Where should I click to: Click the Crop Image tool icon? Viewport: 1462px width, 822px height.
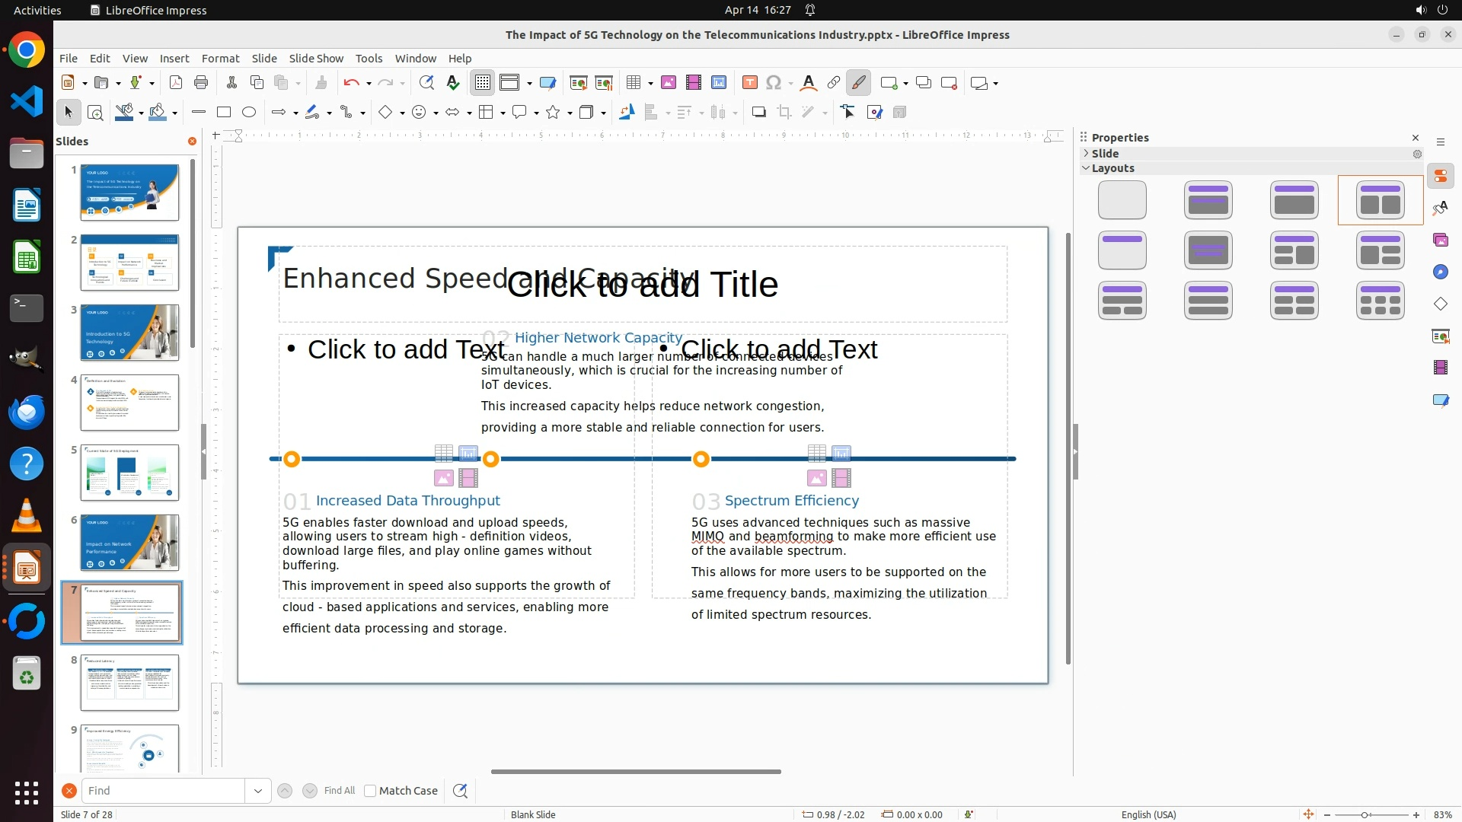point(784,113)
